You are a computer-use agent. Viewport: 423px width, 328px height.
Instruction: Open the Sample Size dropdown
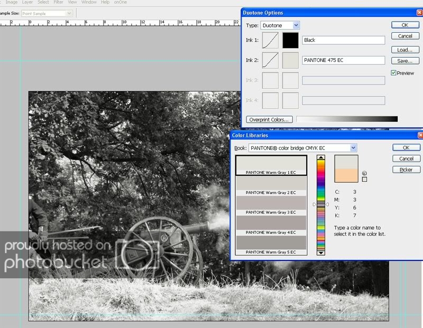tap(69, 13)
